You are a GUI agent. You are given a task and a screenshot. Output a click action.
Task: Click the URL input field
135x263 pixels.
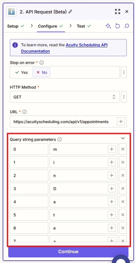[x=63, y=121]
